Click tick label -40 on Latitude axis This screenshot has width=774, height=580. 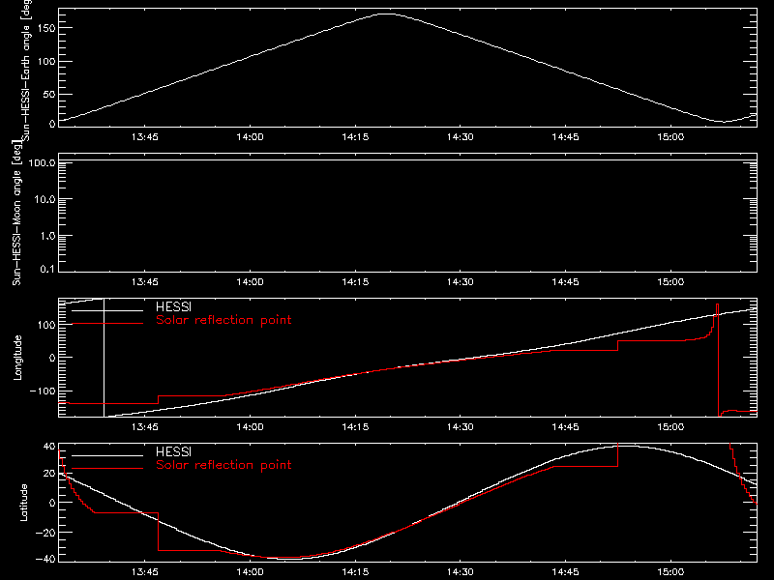[45, 559]
